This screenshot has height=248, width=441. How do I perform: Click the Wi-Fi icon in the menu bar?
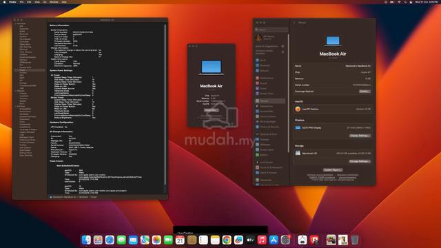click(x=399, y=2)
